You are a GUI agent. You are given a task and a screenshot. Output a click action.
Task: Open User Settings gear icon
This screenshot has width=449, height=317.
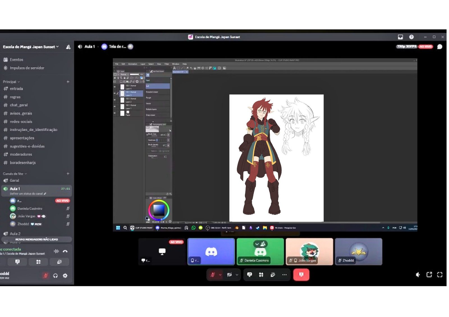pos(65,276)
